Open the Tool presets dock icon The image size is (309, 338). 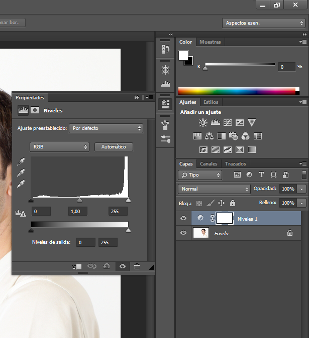(165, 139)
